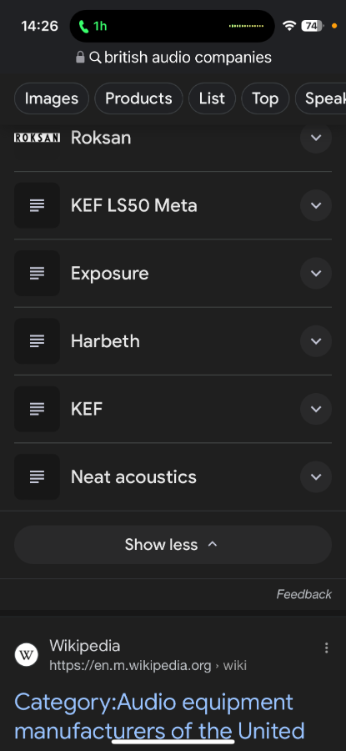The height and width of the screenshot is (751, 346).
Task: Expand the Roksan entry chevron
Action: click(316, 138)
